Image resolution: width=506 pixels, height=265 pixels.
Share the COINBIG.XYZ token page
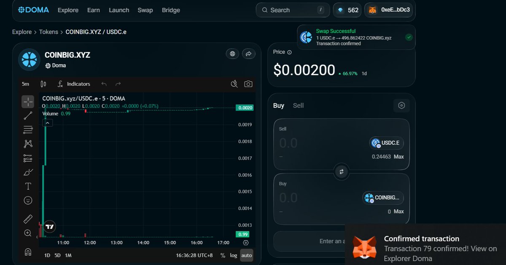pos(248,54)
